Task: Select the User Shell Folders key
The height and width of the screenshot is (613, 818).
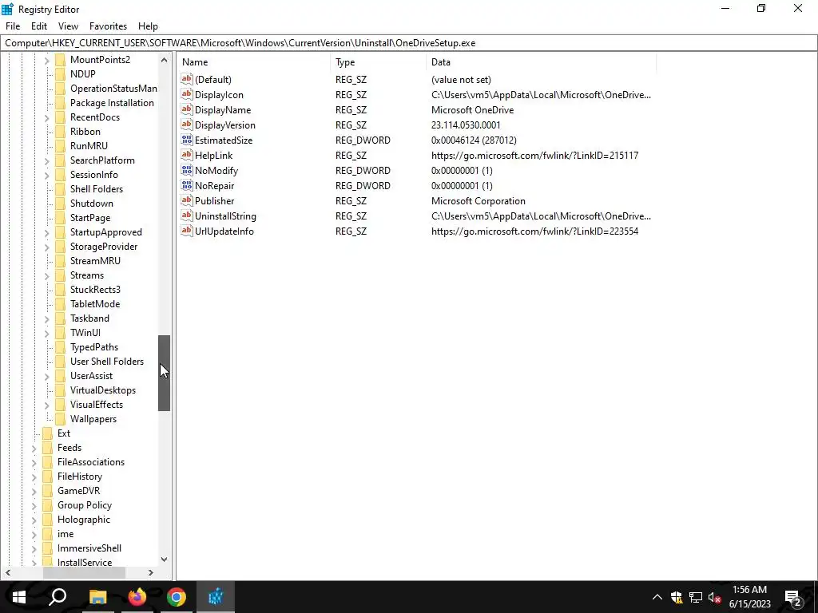Action: coord(107,362)
